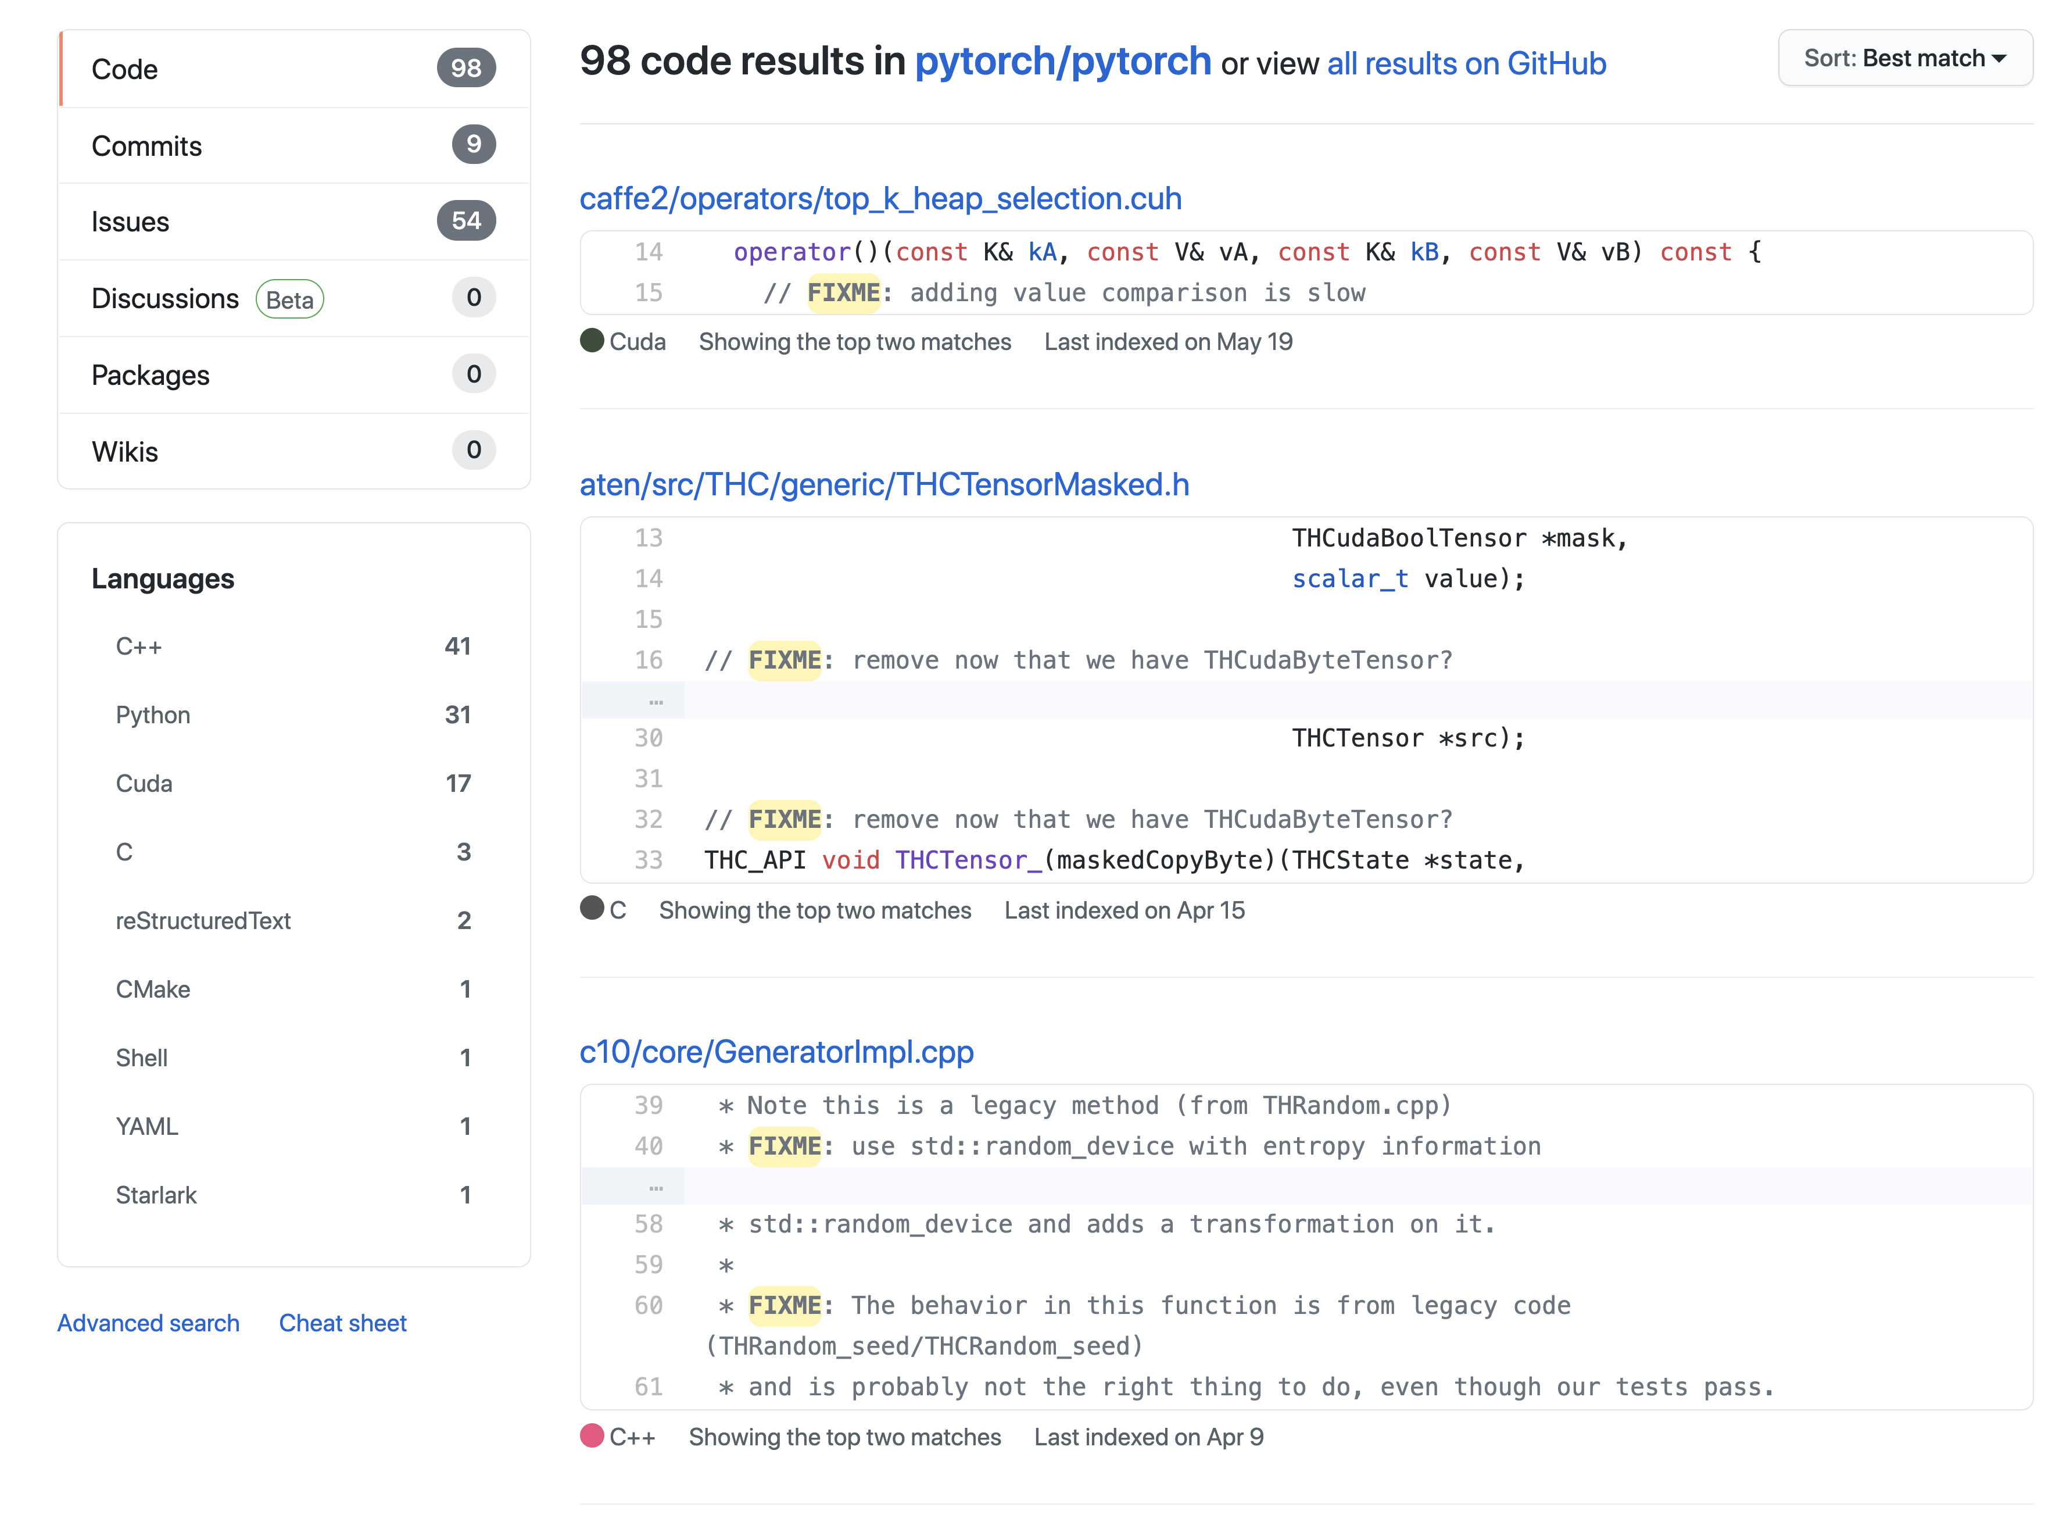Open the pytorch/pytorch repository link
Image resolution: width=2070 pixels, height=1536 pixels.
tap(1062, 62)
